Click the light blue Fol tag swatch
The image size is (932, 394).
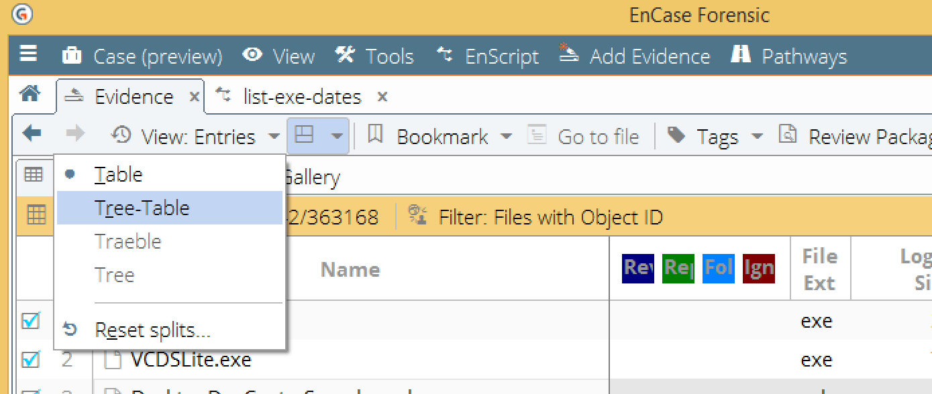tap(719, 269)
